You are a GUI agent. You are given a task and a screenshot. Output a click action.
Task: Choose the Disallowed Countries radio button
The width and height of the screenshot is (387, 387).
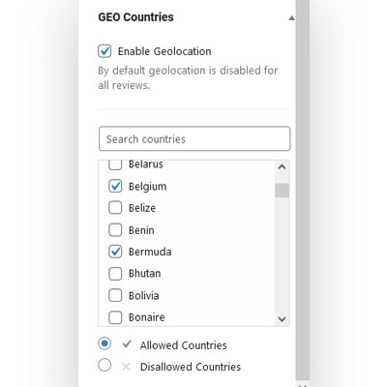coord(104,365)
